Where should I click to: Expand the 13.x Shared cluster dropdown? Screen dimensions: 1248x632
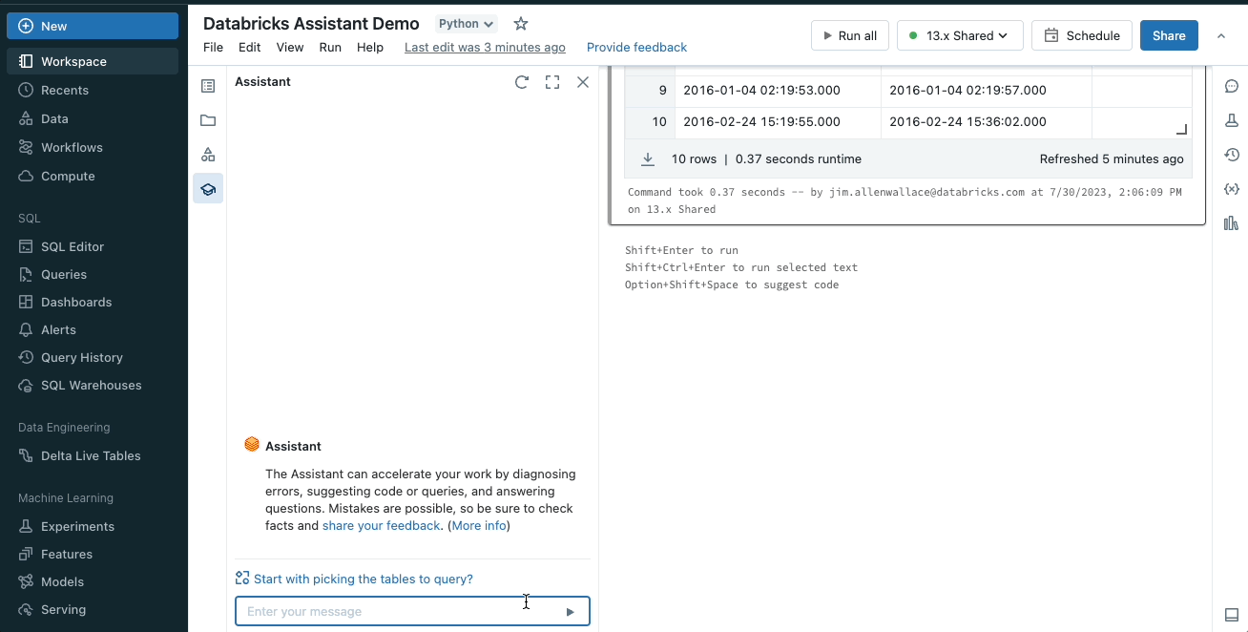click(960, 35)
